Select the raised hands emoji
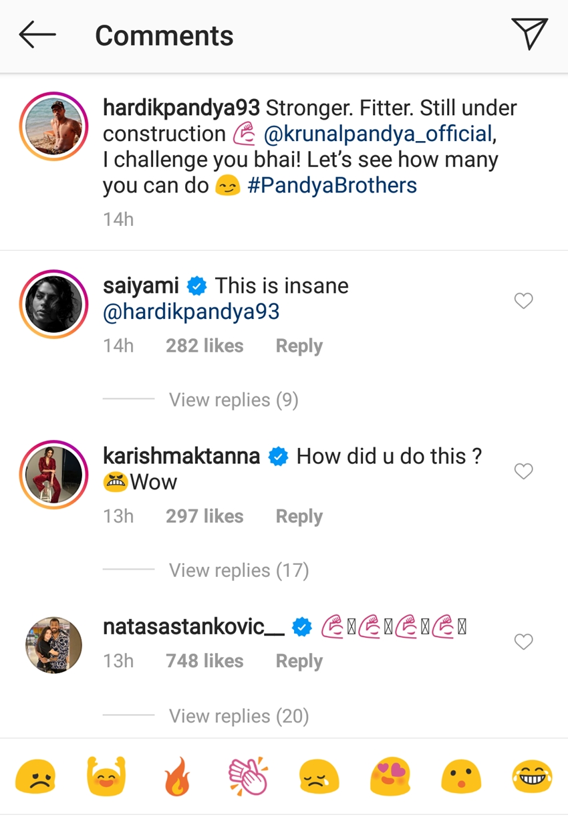 106,779
